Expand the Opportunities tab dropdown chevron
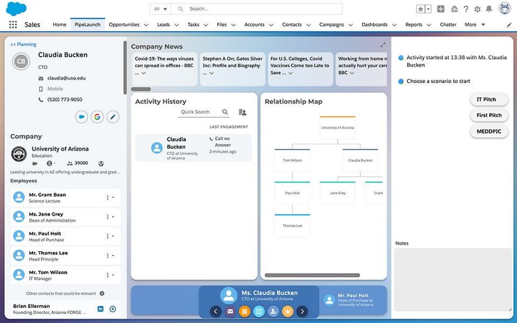Image resolution: width=517 pixels, height=323 pixels. (x=146, y=25)
